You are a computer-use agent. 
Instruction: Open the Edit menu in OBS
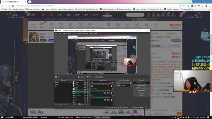click(60, 34)
